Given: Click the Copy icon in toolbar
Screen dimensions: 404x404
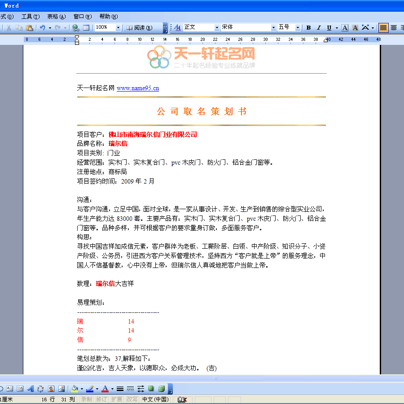Looking at the screenshot, I should [x=19, y=27].
